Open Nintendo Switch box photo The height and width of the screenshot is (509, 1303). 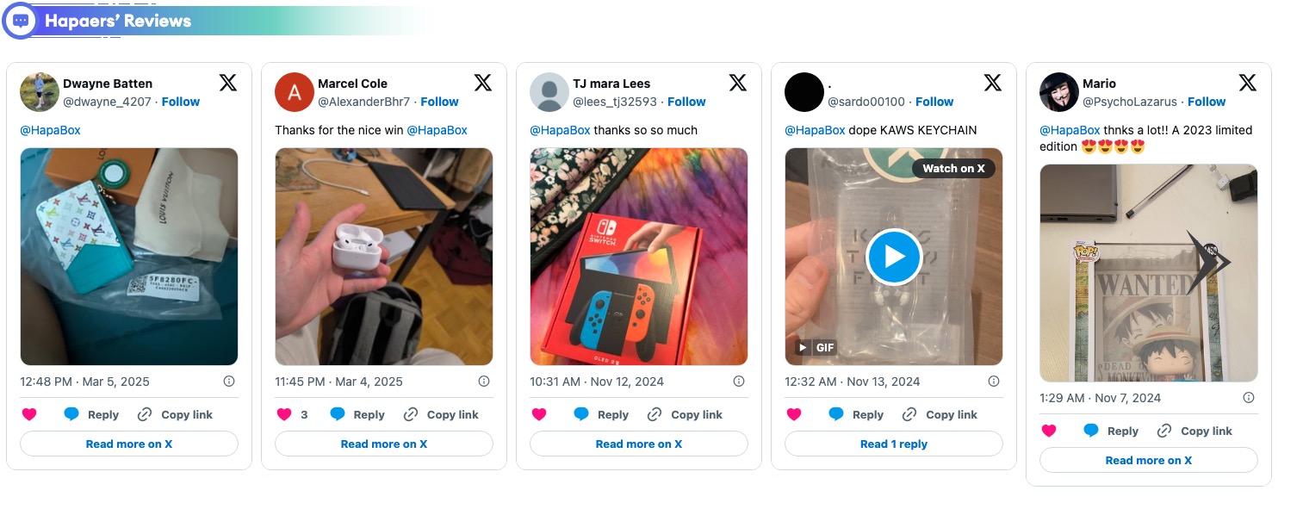tap(638, 257)
